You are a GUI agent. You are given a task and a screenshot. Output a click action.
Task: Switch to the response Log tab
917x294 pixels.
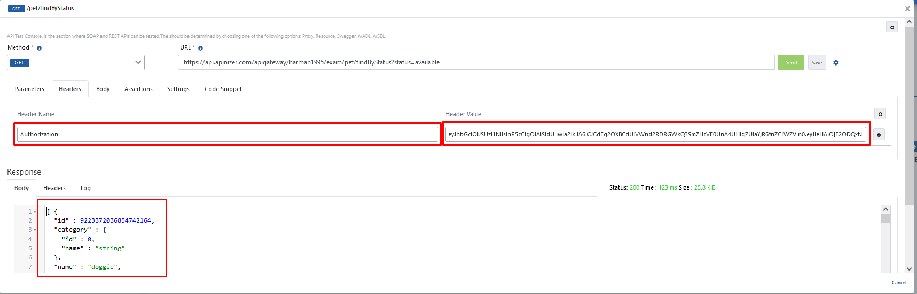tap(85, 188)
